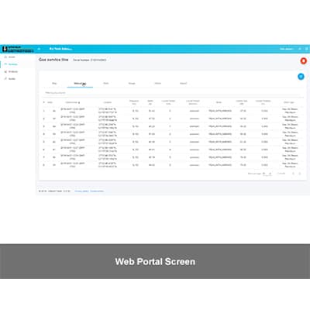Image resolution: width=310 pixels, height=310 pixels.
Task: Switch to the last tab in tab row
Action: [183, 84]
